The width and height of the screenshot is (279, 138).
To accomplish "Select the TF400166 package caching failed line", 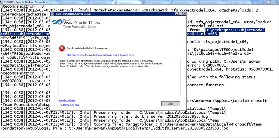I will click(x=111, y=63).
